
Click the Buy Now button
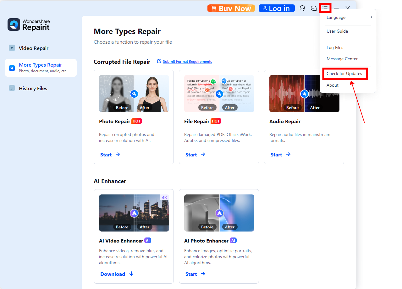(x=231, y=8)
